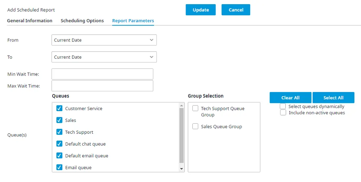This screenshot has height=182, width=361.
Task: Click Select All queues button
Action: pyautogui.click(x=333, y=98)
